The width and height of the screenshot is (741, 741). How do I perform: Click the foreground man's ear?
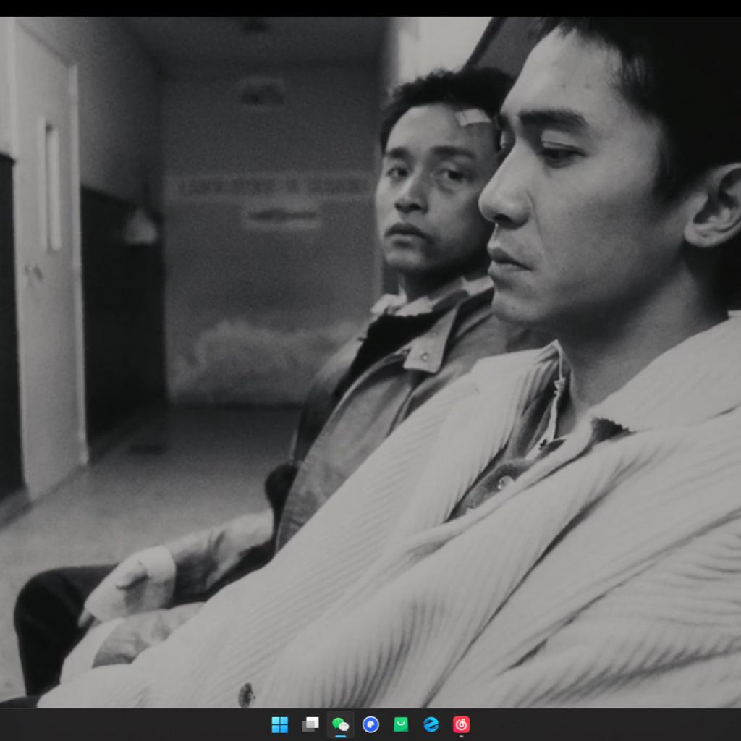click(x=715, y=210)
